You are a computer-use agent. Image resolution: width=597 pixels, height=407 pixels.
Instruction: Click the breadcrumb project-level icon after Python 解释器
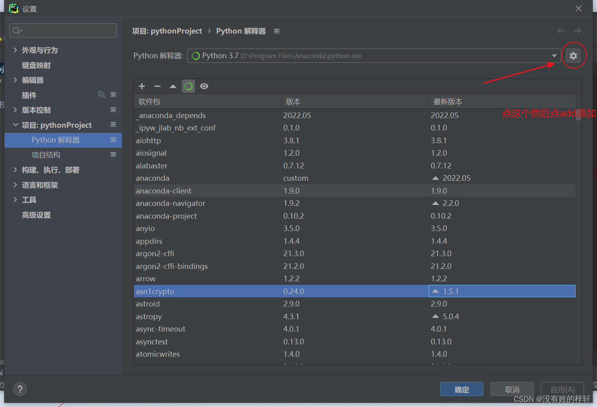277,31
